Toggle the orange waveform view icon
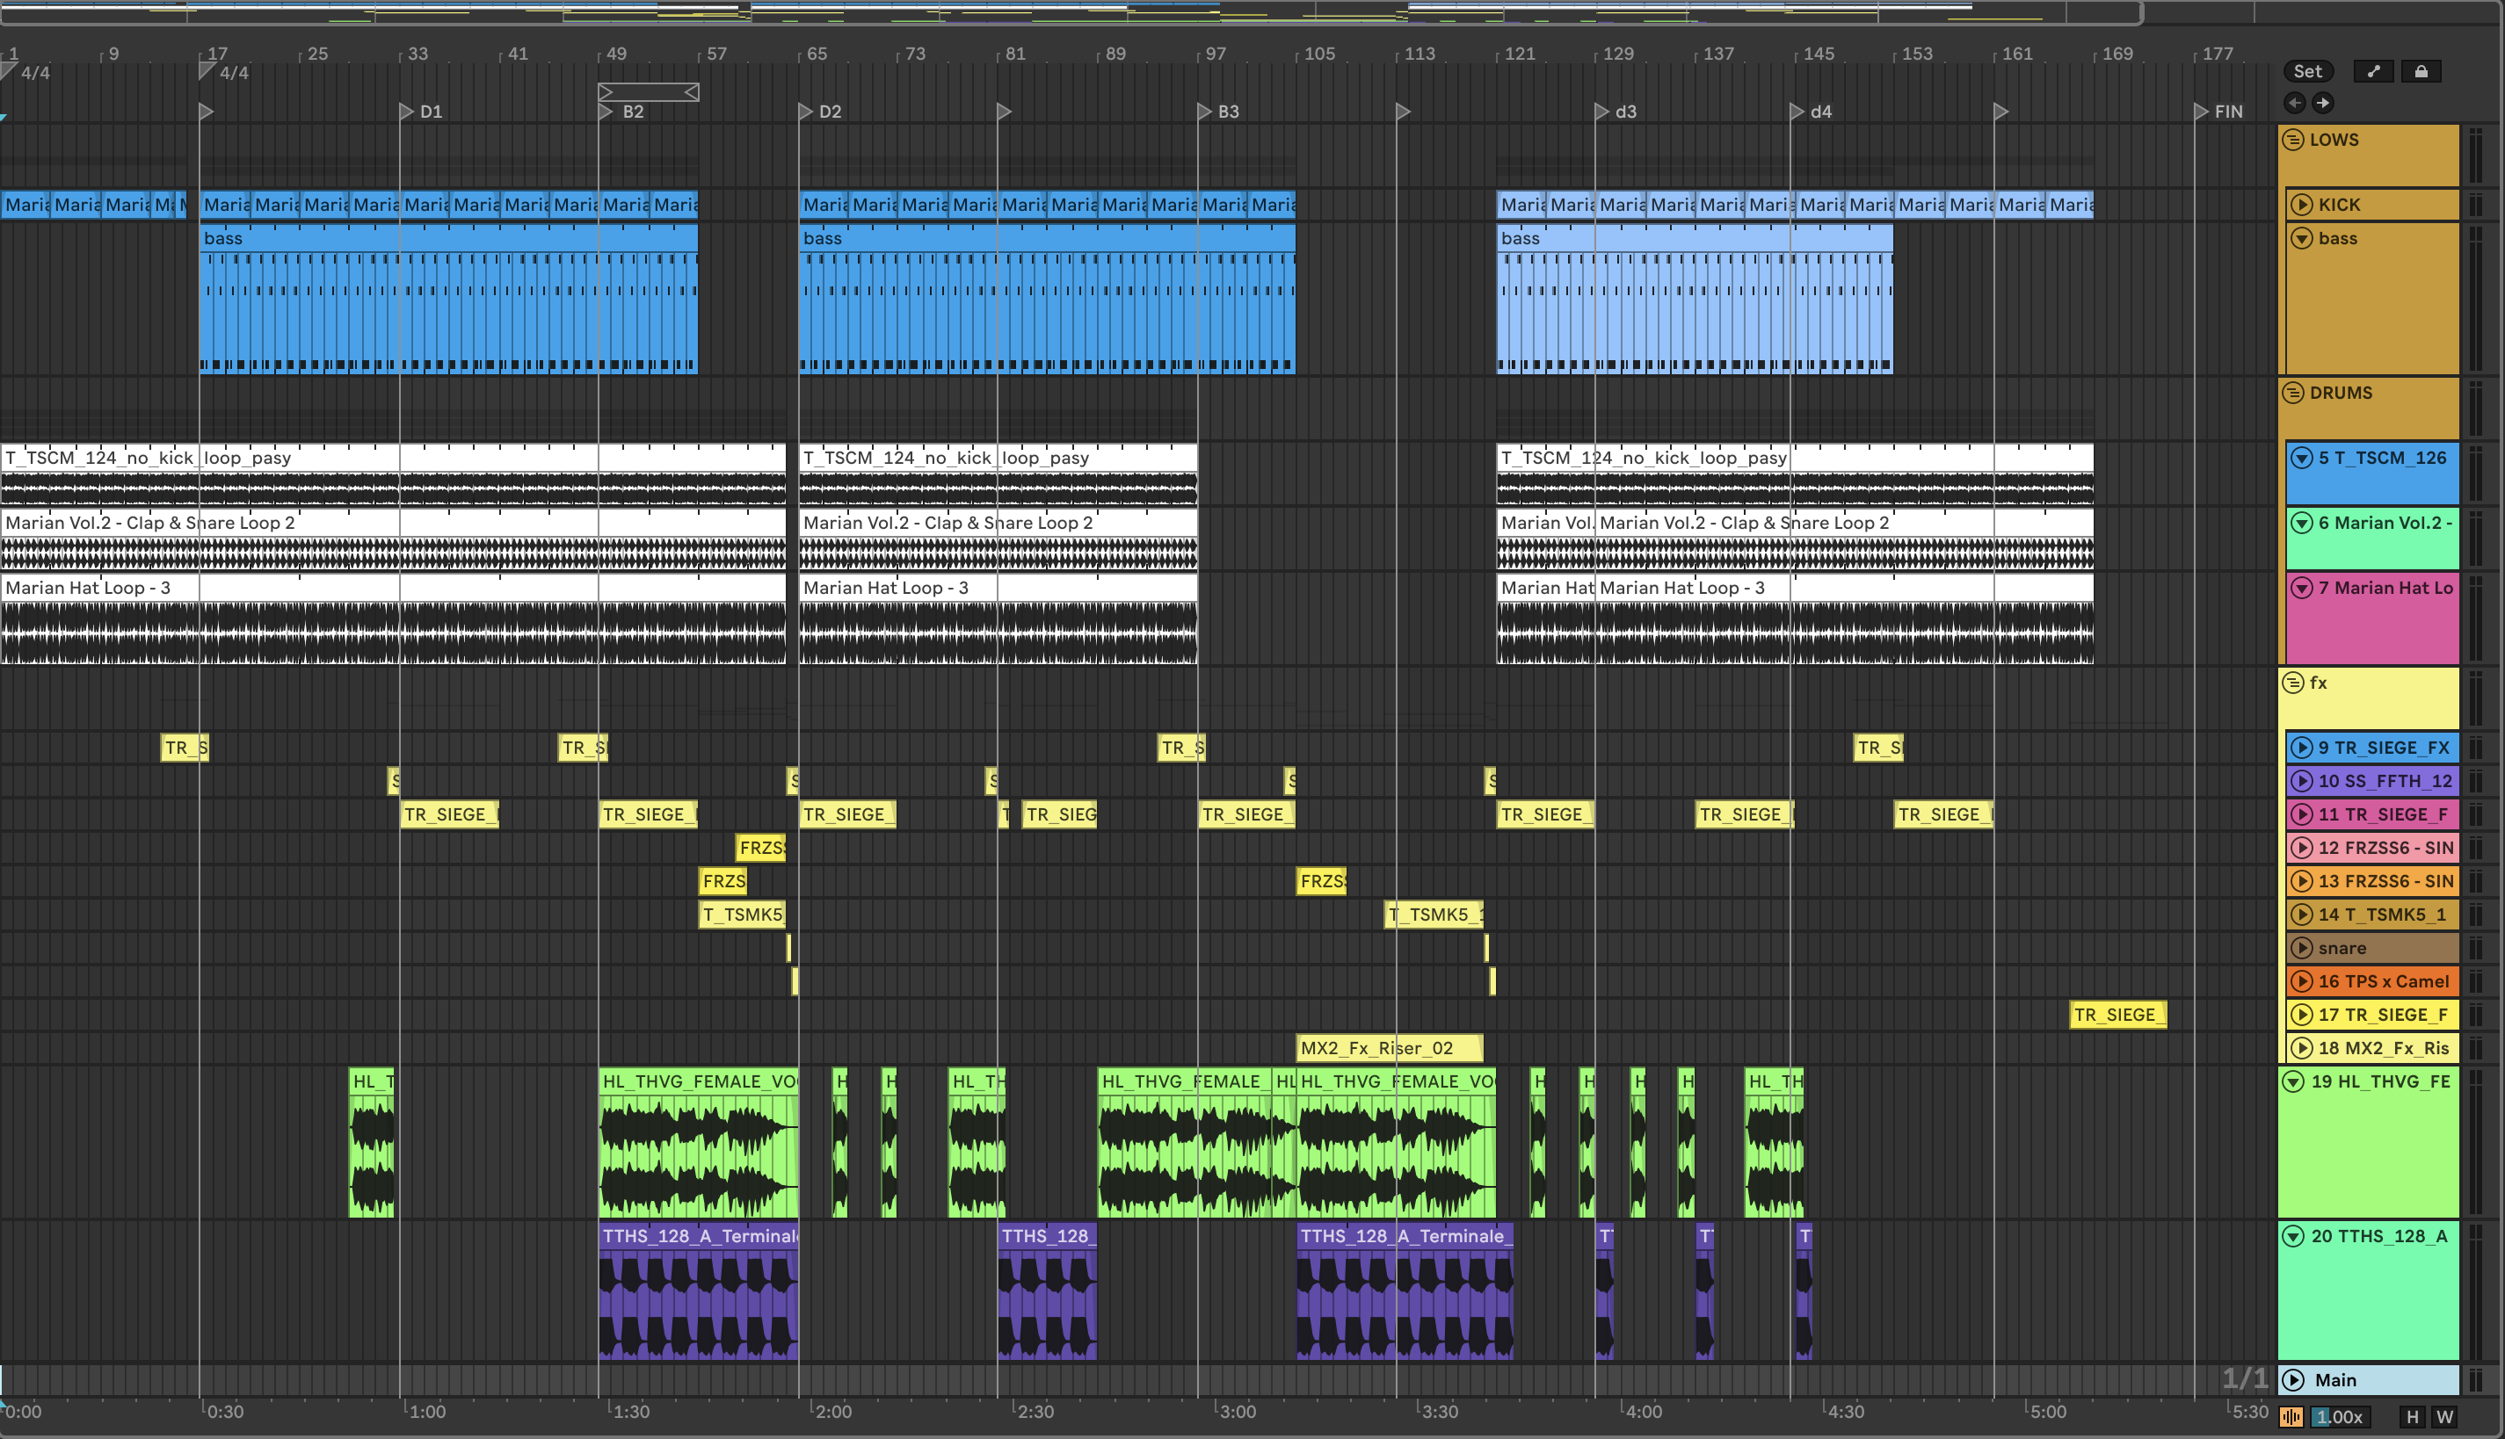The height and width of the screenshot is (1439, 2505). point(2291,1416)
